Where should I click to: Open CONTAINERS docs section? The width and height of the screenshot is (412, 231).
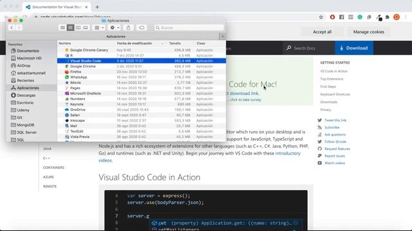coord(53,167)
